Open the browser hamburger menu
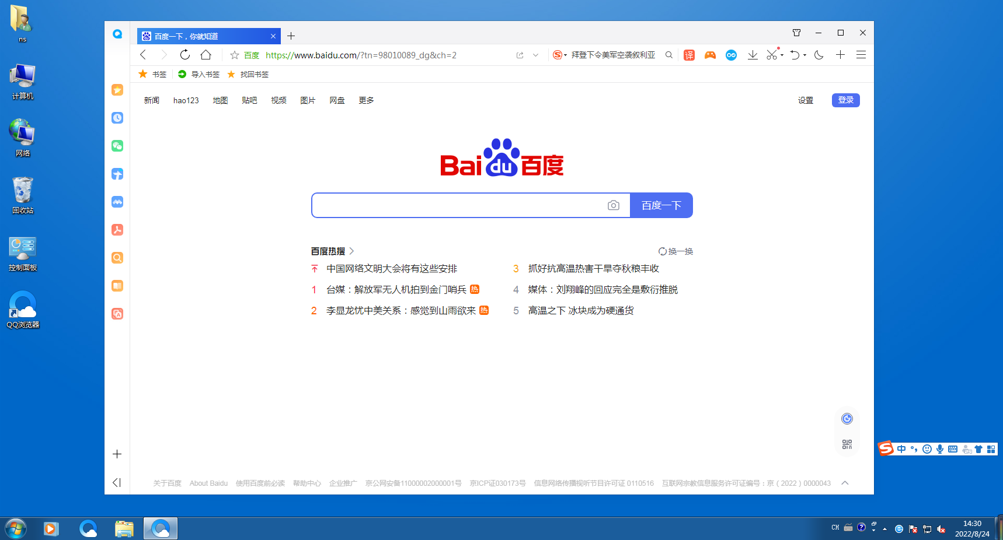The image size is (1003, 540). coord(861,55)
